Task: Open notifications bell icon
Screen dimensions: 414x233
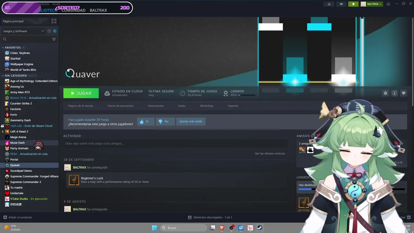Action: coord(353,4)
